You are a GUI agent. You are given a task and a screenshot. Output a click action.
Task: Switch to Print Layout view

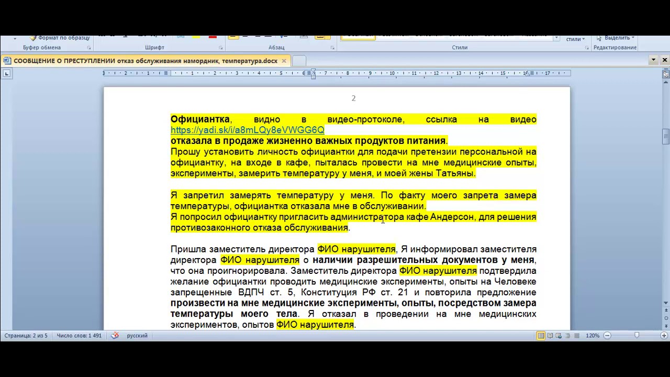point(541,336)
